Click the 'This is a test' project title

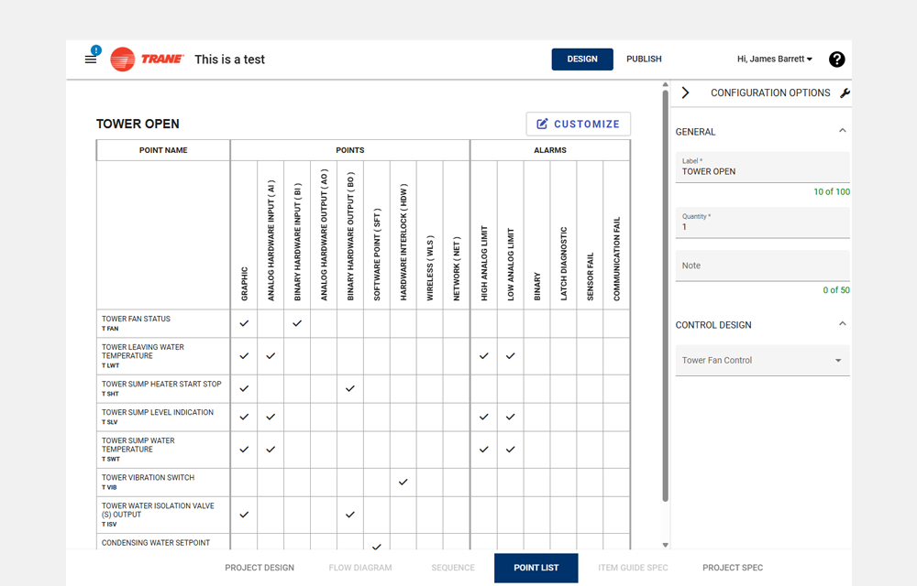point(229,59)
